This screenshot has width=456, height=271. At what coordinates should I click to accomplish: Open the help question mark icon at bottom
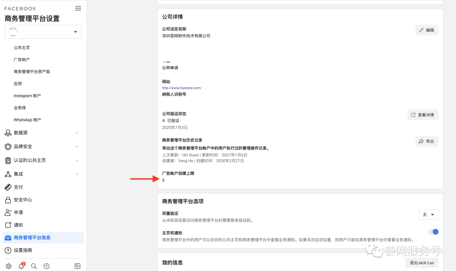tap(46, 266)
